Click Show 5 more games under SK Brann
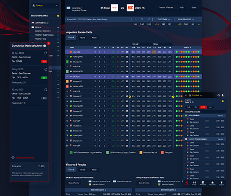Screen dimensions: 231x196 pyautogui.click(x=98, y=190)
